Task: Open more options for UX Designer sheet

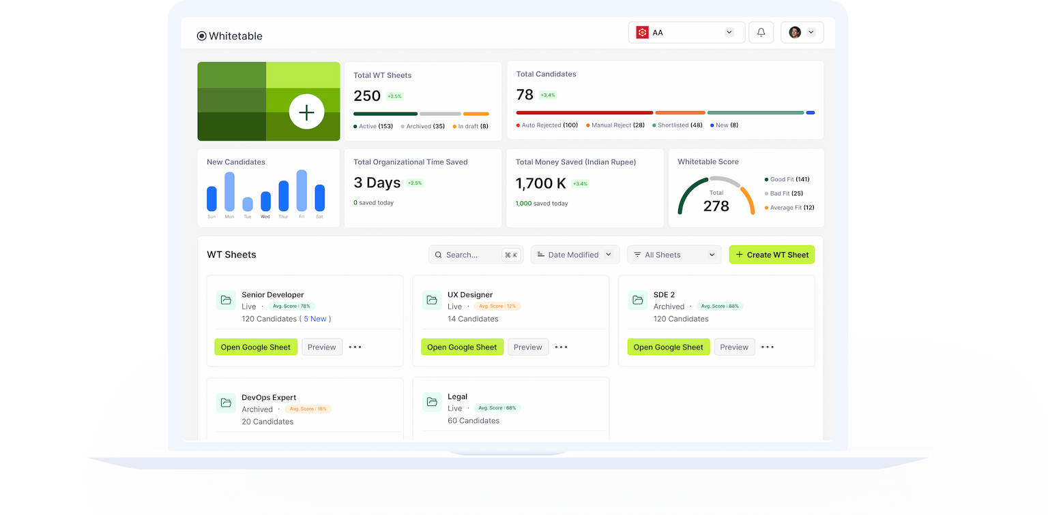Action: [x=562, y=347]
